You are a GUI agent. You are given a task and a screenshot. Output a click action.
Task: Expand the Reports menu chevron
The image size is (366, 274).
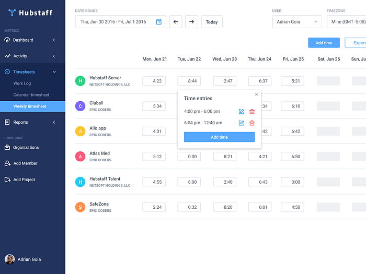54,122
